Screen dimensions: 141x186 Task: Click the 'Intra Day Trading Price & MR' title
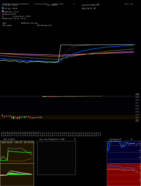click(x=52, y=139)
